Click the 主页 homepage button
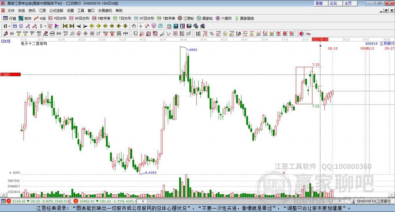 [350, 3]
